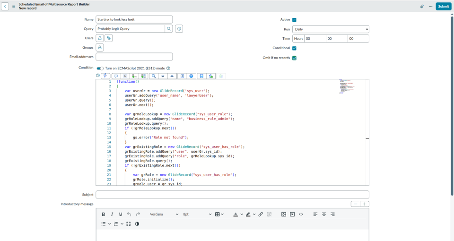Open the Run frequency dropdown
This screenshot has height=241, width=454.
point(331,29)
